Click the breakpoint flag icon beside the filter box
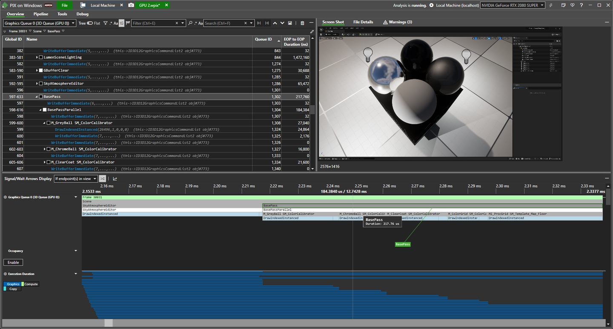 128,23
